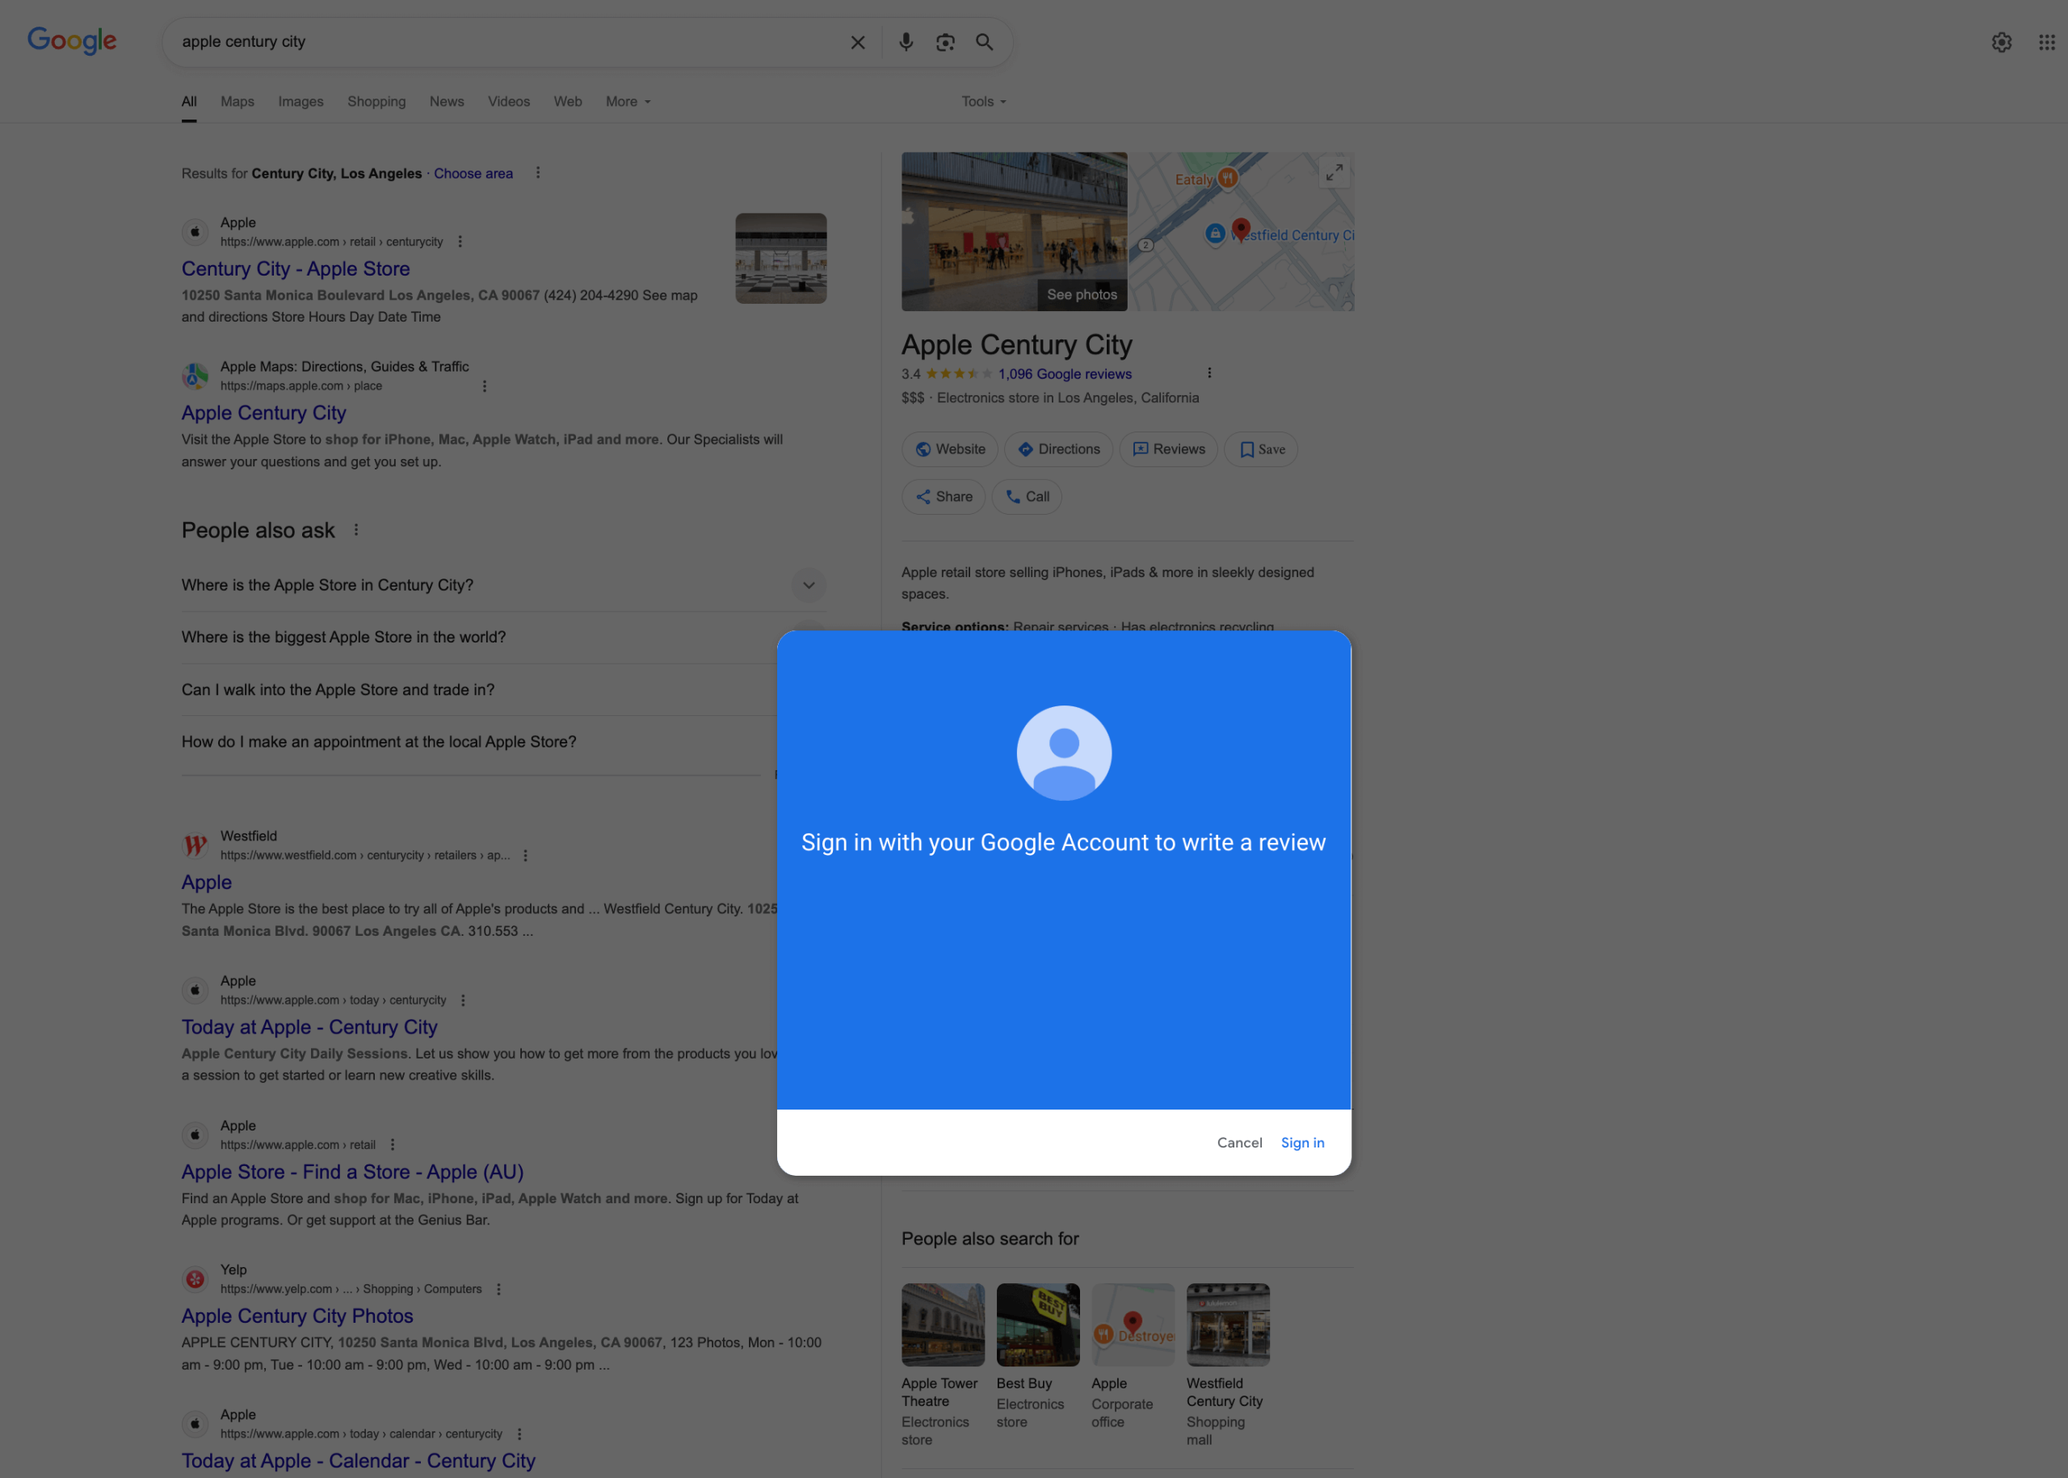This screenshot has width=2068, height=1478.
Task: Clear the search query with X icon
Action: [857, 42]
